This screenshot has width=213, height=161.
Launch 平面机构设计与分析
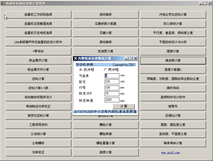(173, 42)
